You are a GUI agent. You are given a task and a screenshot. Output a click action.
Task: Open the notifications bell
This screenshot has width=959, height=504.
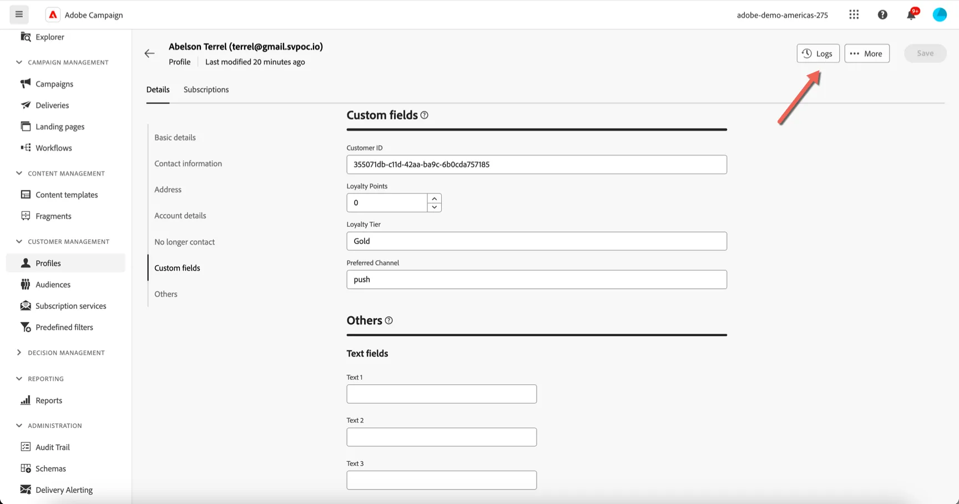[x=911, y=15]
